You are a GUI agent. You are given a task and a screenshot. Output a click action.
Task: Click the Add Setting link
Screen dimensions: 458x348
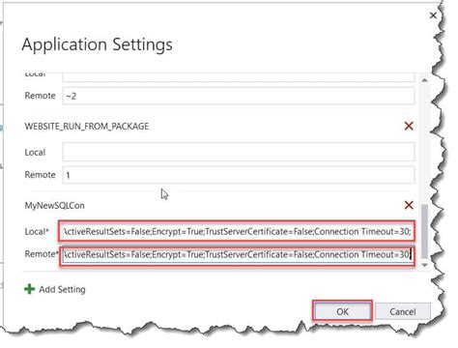point(62,289)
